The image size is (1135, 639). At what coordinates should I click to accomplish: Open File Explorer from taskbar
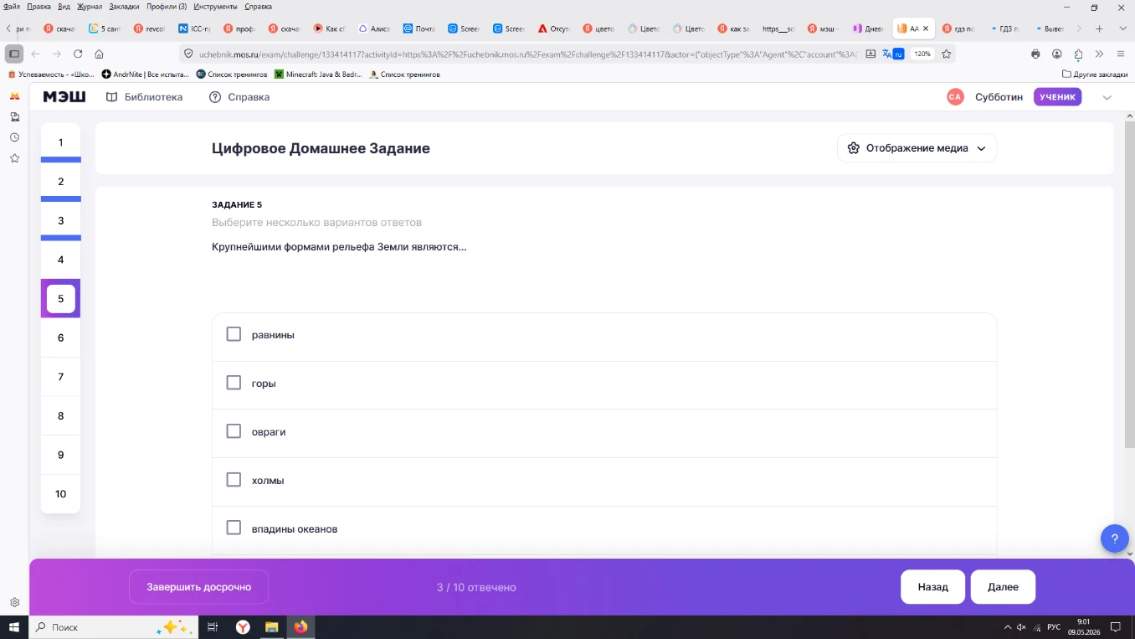(271, 626)
